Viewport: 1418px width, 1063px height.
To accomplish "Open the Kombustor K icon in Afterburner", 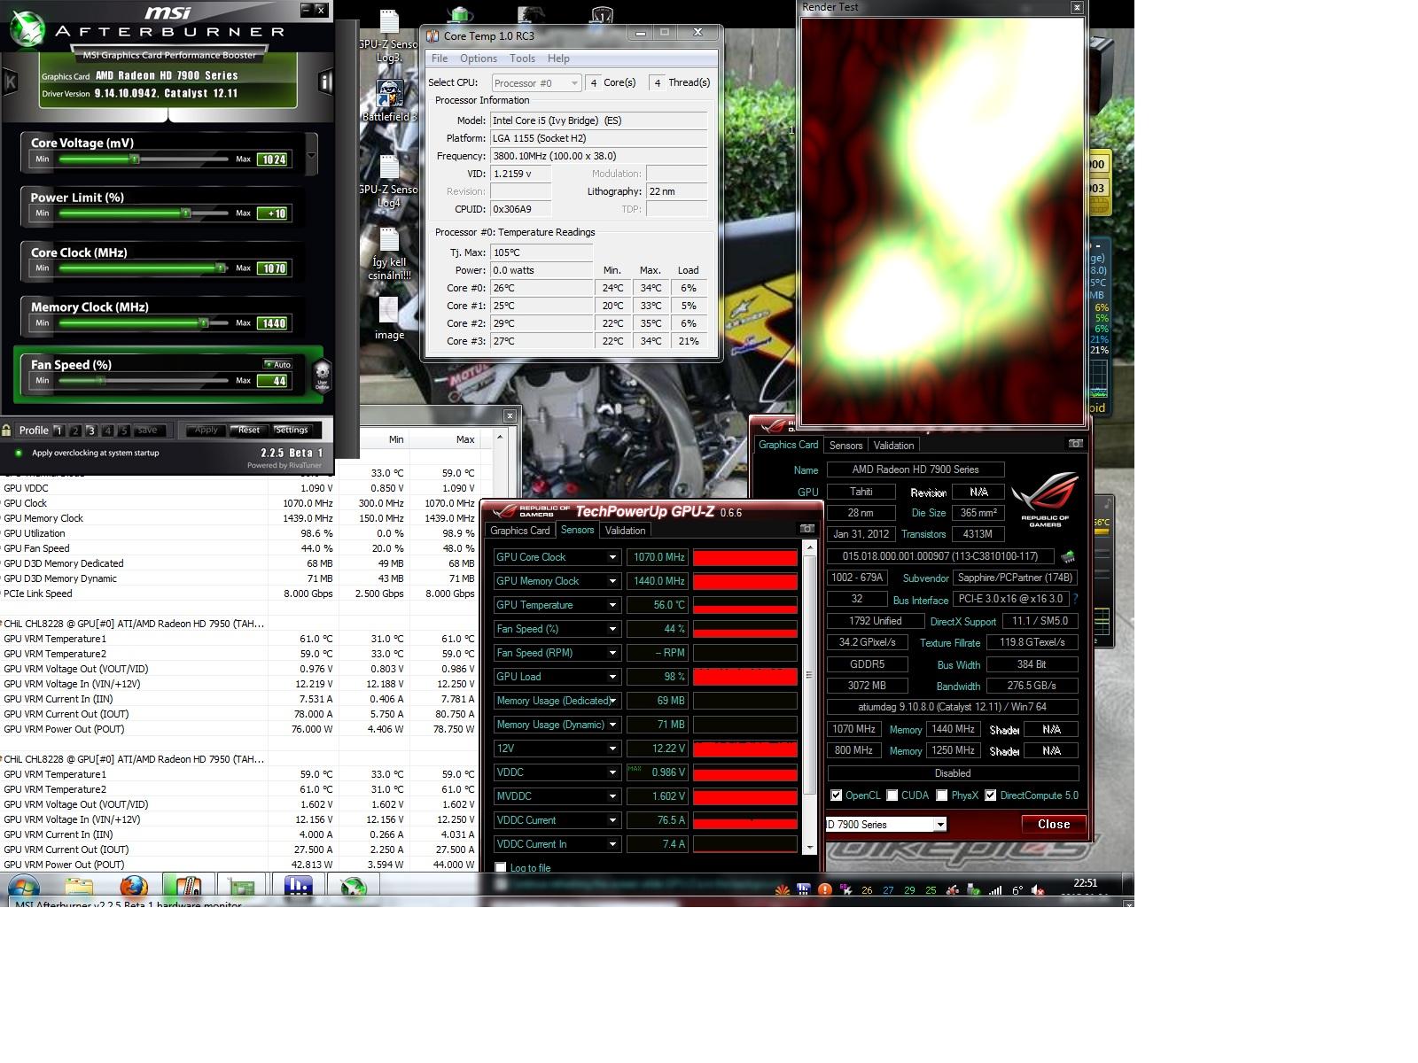I will [x=10, y=81].
